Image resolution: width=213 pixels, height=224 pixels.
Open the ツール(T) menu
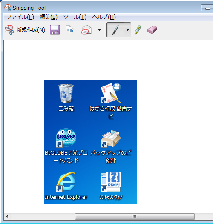click(75, 17)
